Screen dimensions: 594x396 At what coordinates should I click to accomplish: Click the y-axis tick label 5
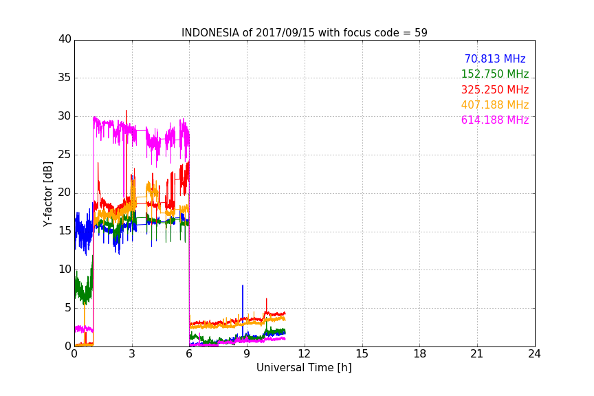point(68,308)
